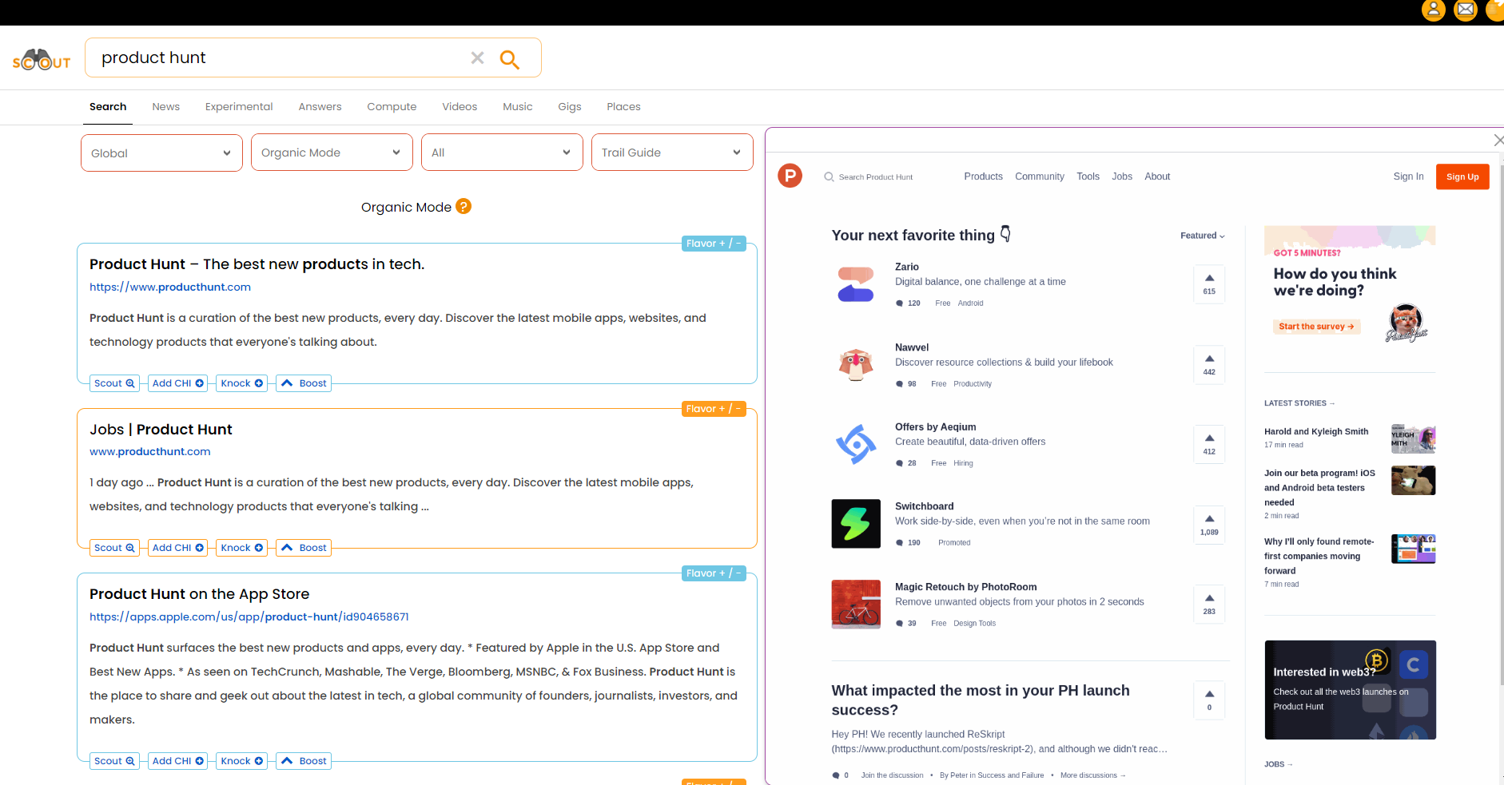Click the Zario product icon
Viewport: 1504px width, 785px height.
856,284
